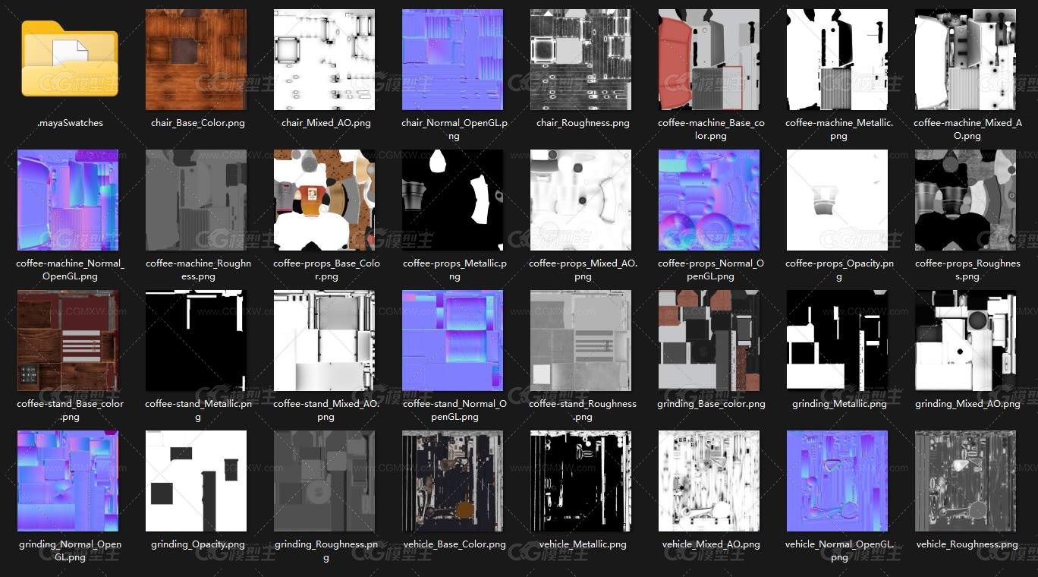Click the vehicle_Metallic.png file name

[x=583, y=544]
